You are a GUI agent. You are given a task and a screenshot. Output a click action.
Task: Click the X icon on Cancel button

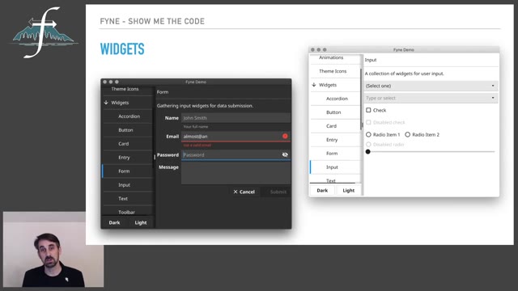(x=236, y=192)
